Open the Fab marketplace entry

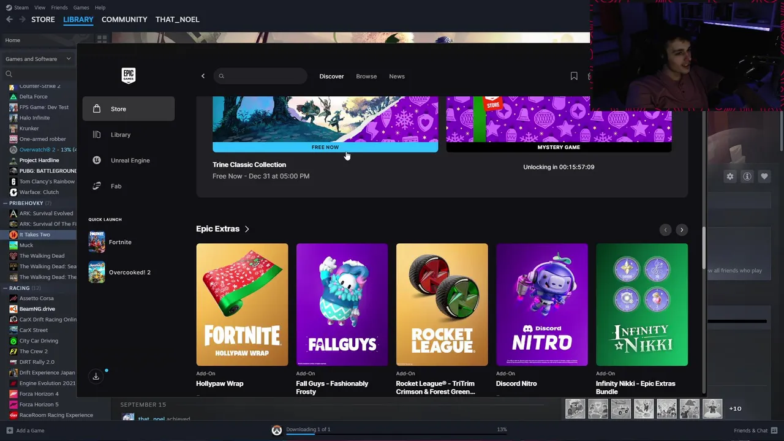click(x=129, y=186)
